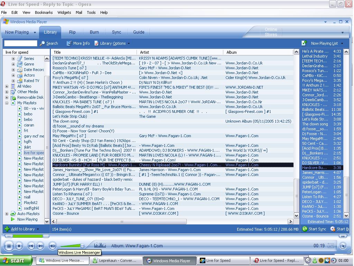Open the Sync tab
This screenshot has height=266, width=354.
117,32
